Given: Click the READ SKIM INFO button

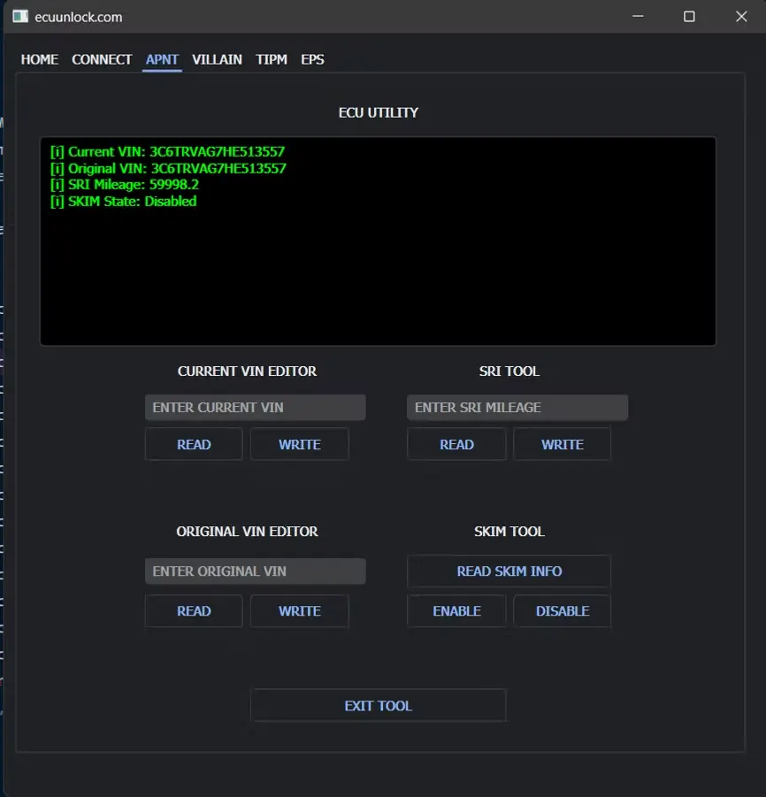Looking at the screenshot, I should pyautogui.click(x=509, y=571).
